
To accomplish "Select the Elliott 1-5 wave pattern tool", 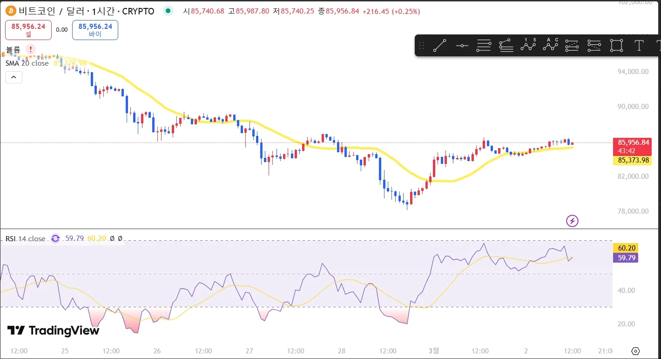I will point(528,45).
